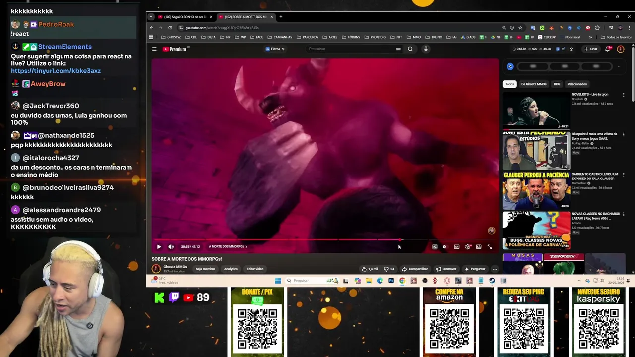The height and width of the screenshot is (357, 635).
Task: Select the RPG filter chip
Action: pos(557,84)
